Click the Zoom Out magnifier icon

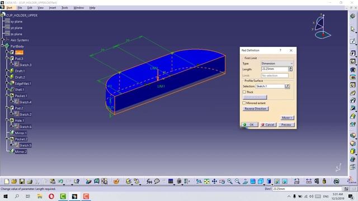237,181
